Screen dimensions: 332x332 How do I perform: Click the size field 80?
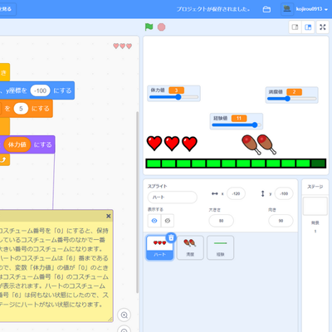pyautogui.click(x=221, y=221)
